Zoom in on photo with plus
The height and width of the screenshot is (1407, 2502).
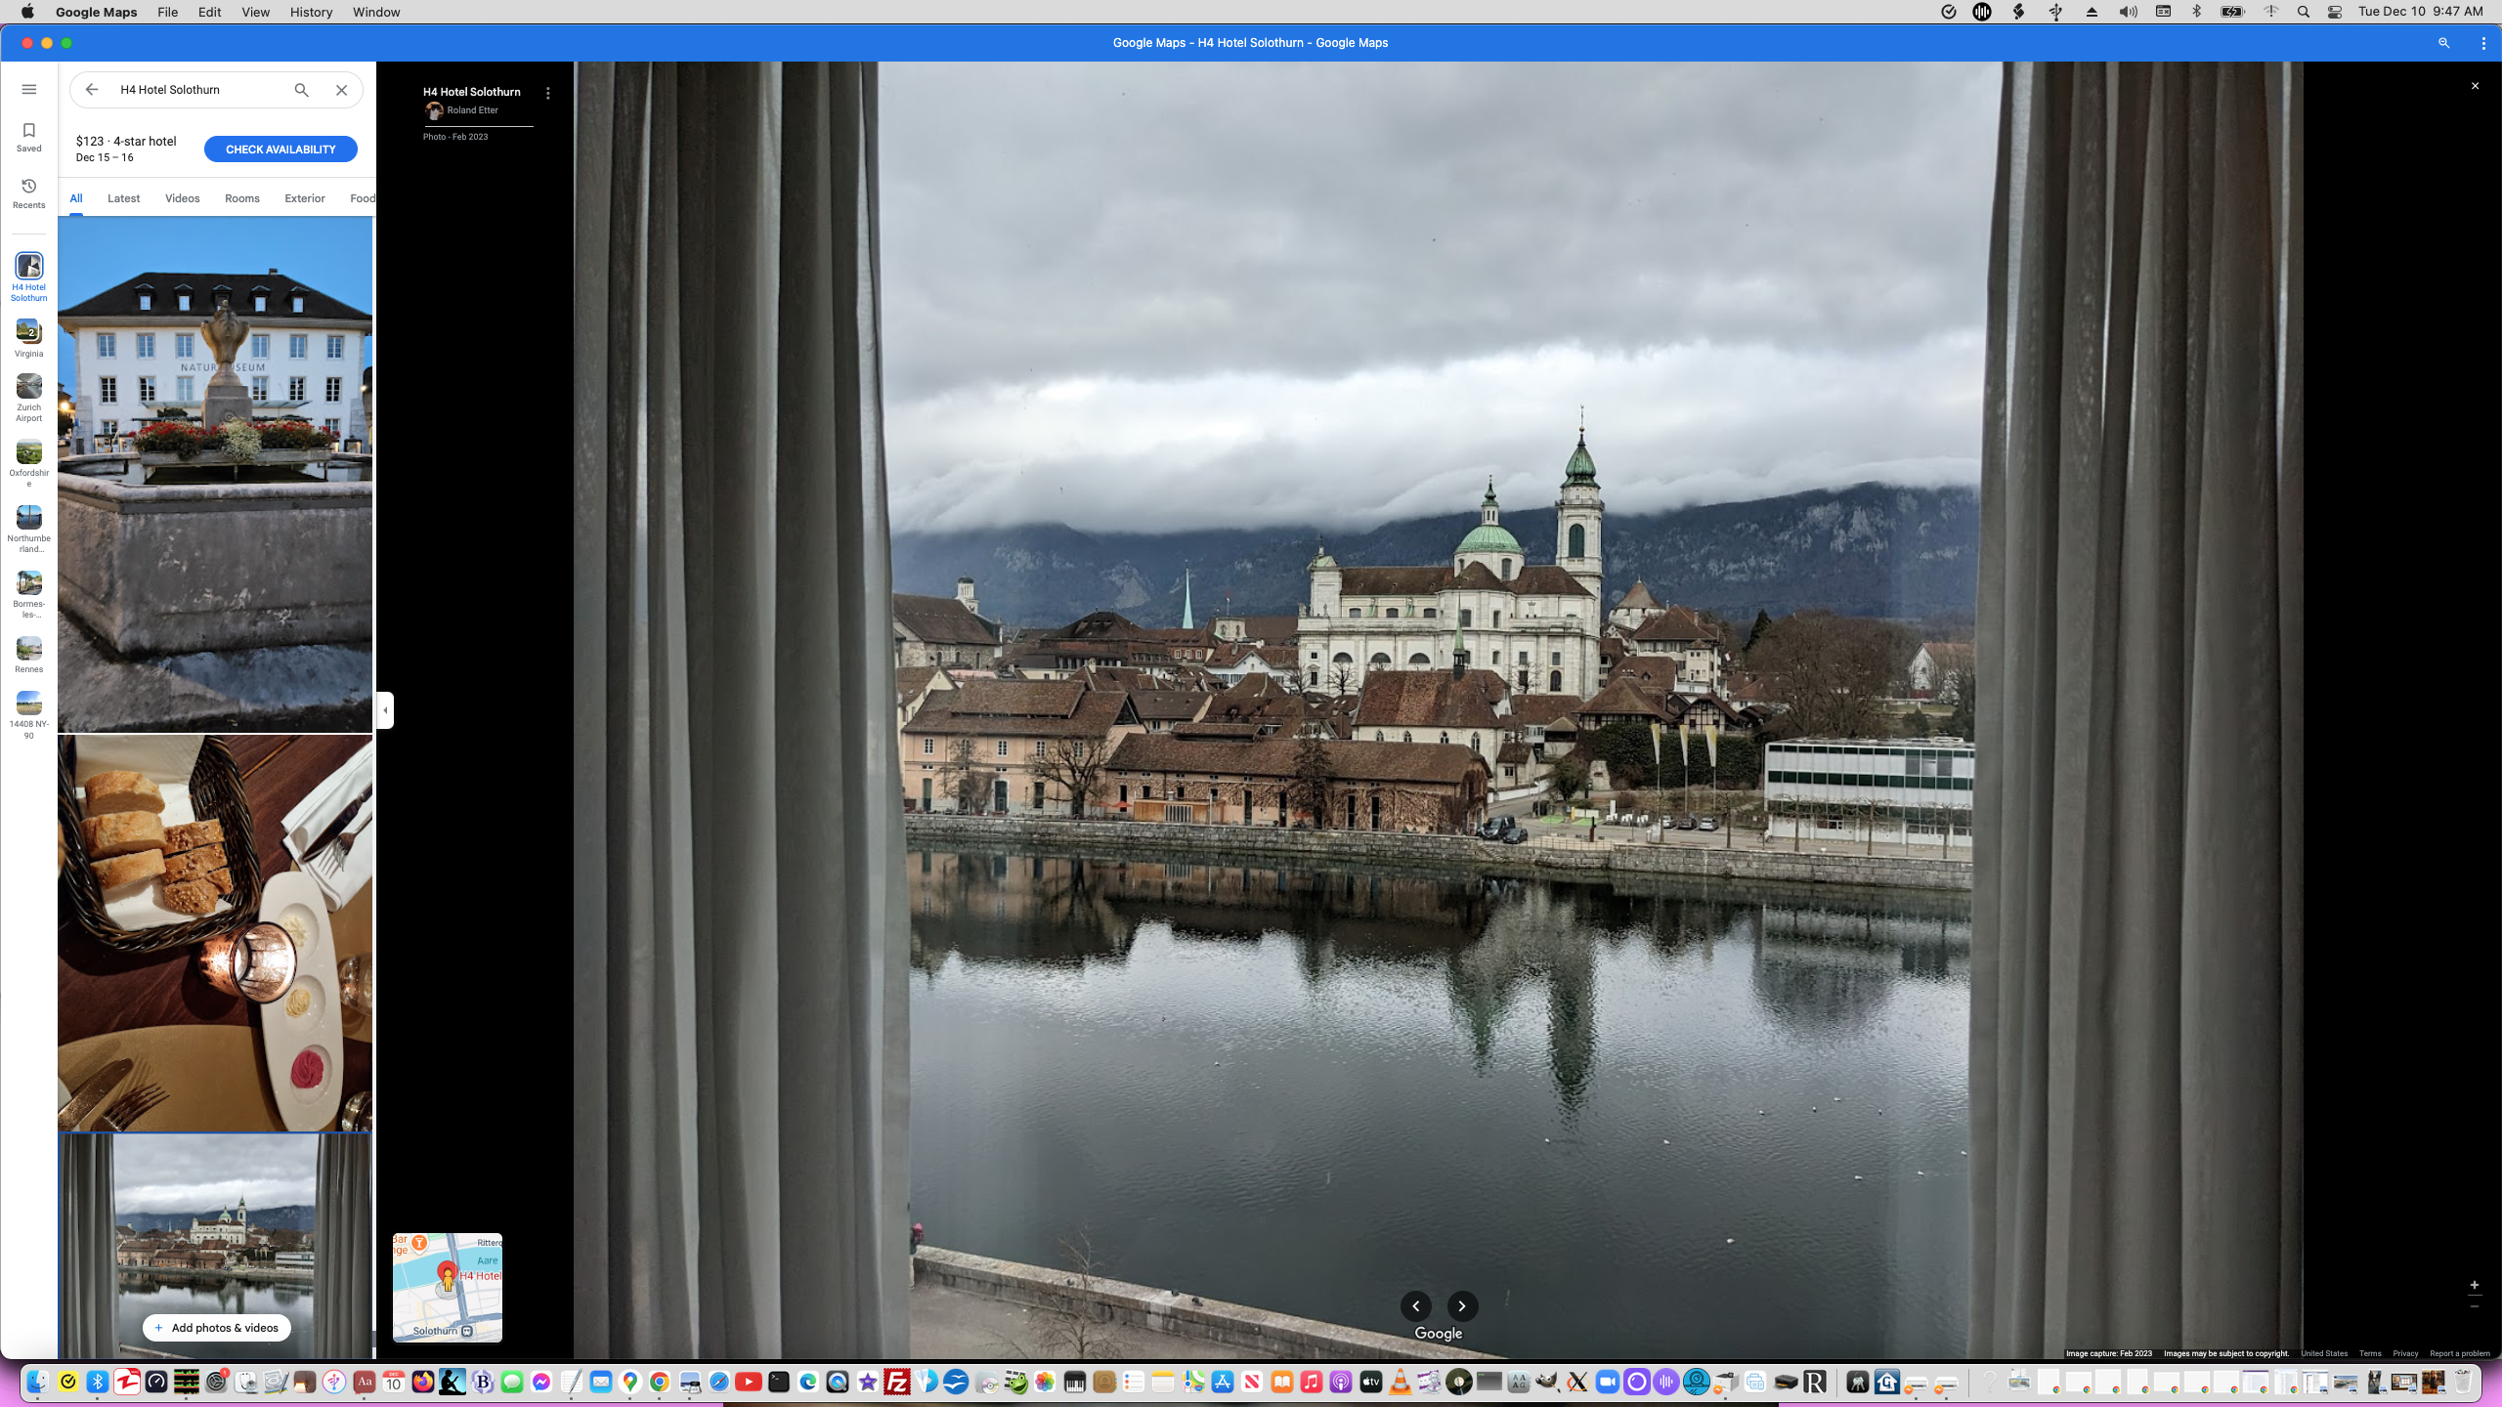coord(2475,1285)
